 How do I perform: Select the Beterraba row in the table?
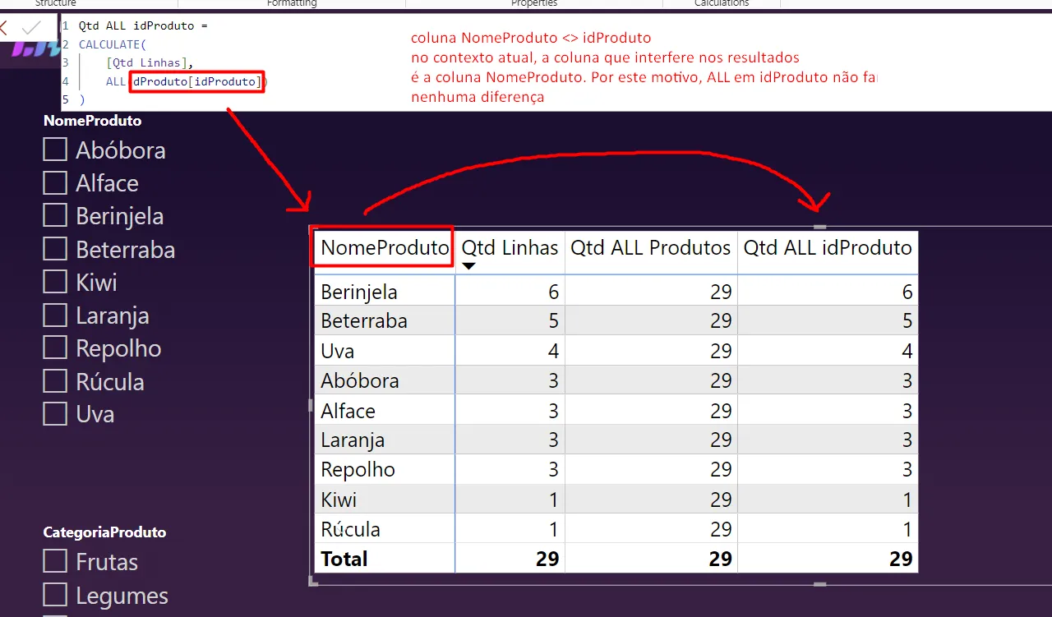point(364,320)
